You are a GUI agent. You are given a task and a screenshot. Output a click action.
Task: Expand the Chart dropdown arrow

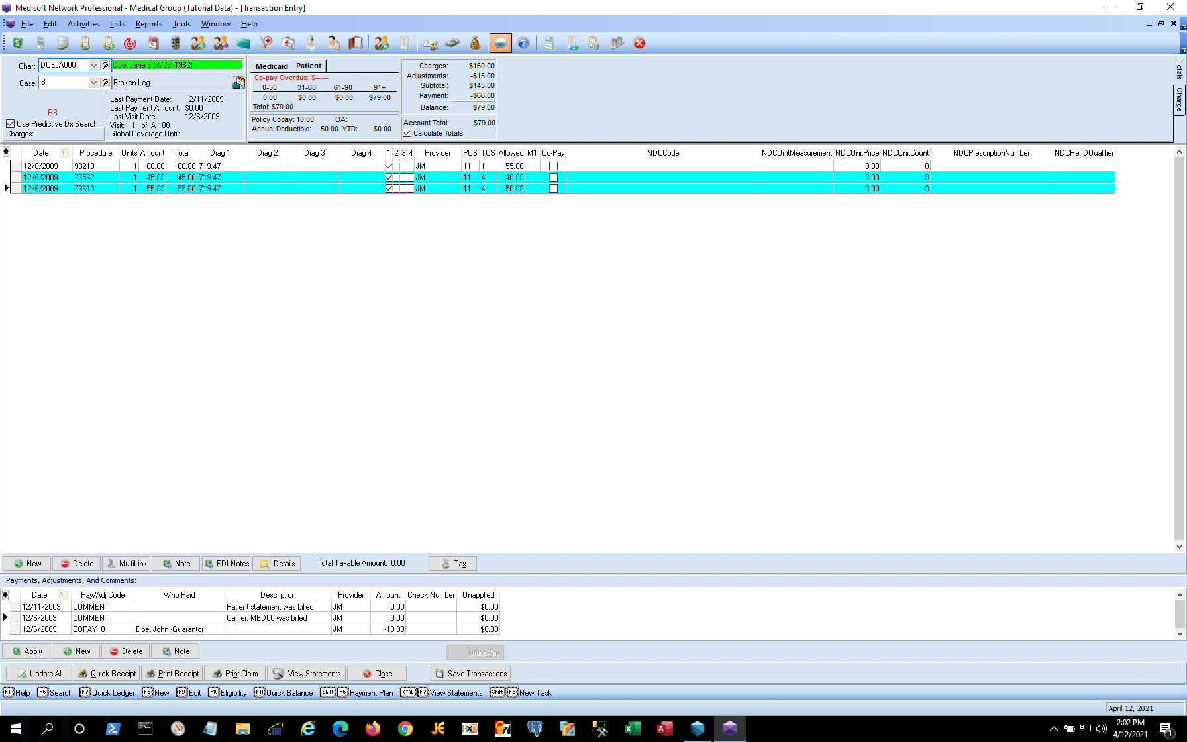(93, 65)
